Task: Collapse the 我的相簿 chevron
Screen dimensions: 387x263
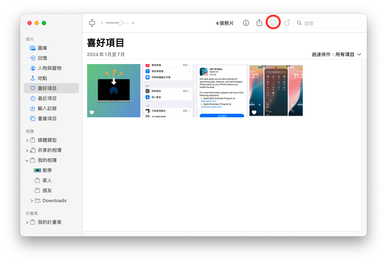Action: click(27, 160)
